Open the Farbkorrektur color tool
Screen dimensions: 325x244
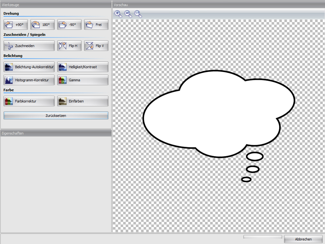click(29, 101)
